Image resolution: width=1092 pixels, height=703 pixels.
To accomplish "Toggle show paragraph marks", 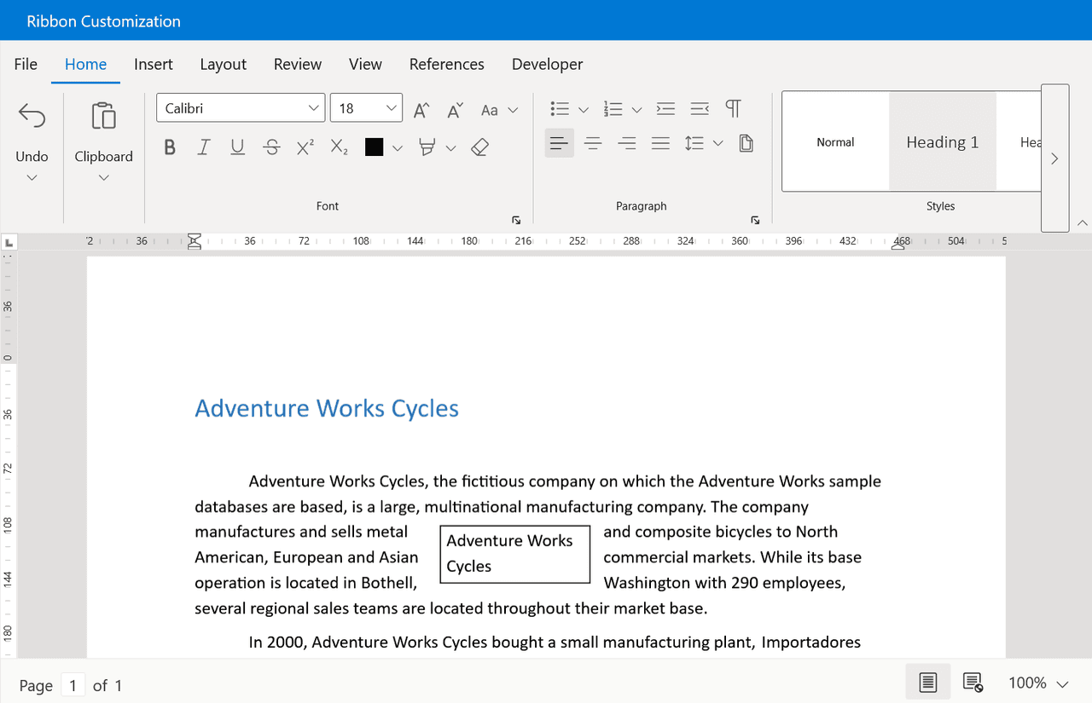I will click(x=733, y=109).
